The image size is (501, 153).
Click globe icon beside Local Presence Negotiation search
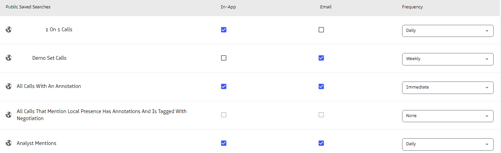9,115
